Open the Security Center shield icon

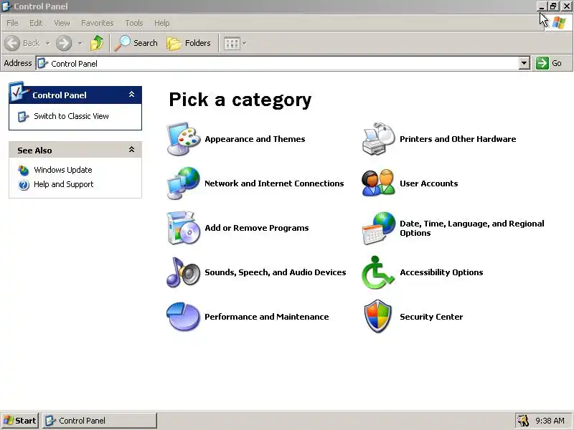[379, 317]
